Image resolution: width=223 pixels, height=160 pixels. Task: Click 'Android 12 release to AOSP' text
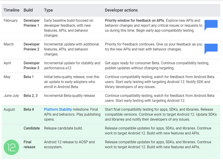(66, 142)
